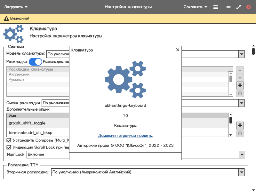This screenshot has width=256, height=192.
Task: Open the NumLock dropdown
Action: point(242,155)
